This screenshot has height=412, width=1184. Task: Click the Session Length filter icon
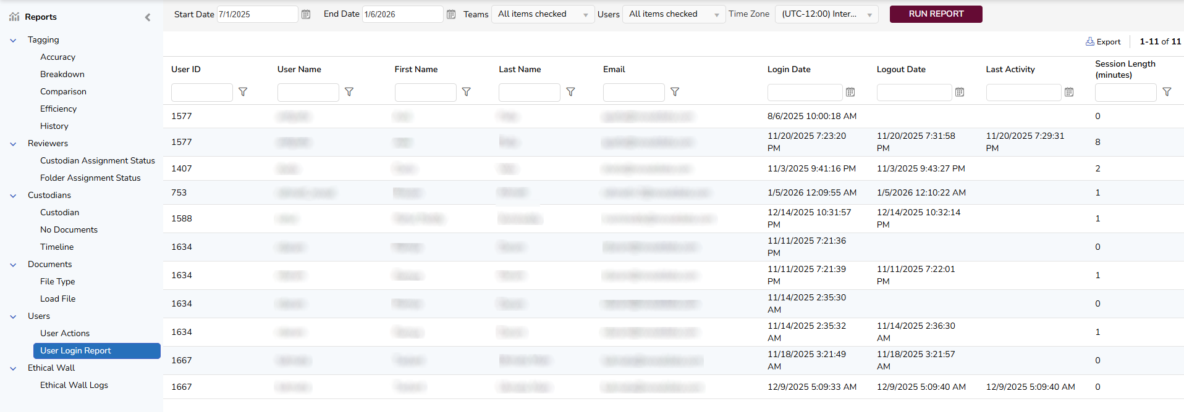[1167, 92]
